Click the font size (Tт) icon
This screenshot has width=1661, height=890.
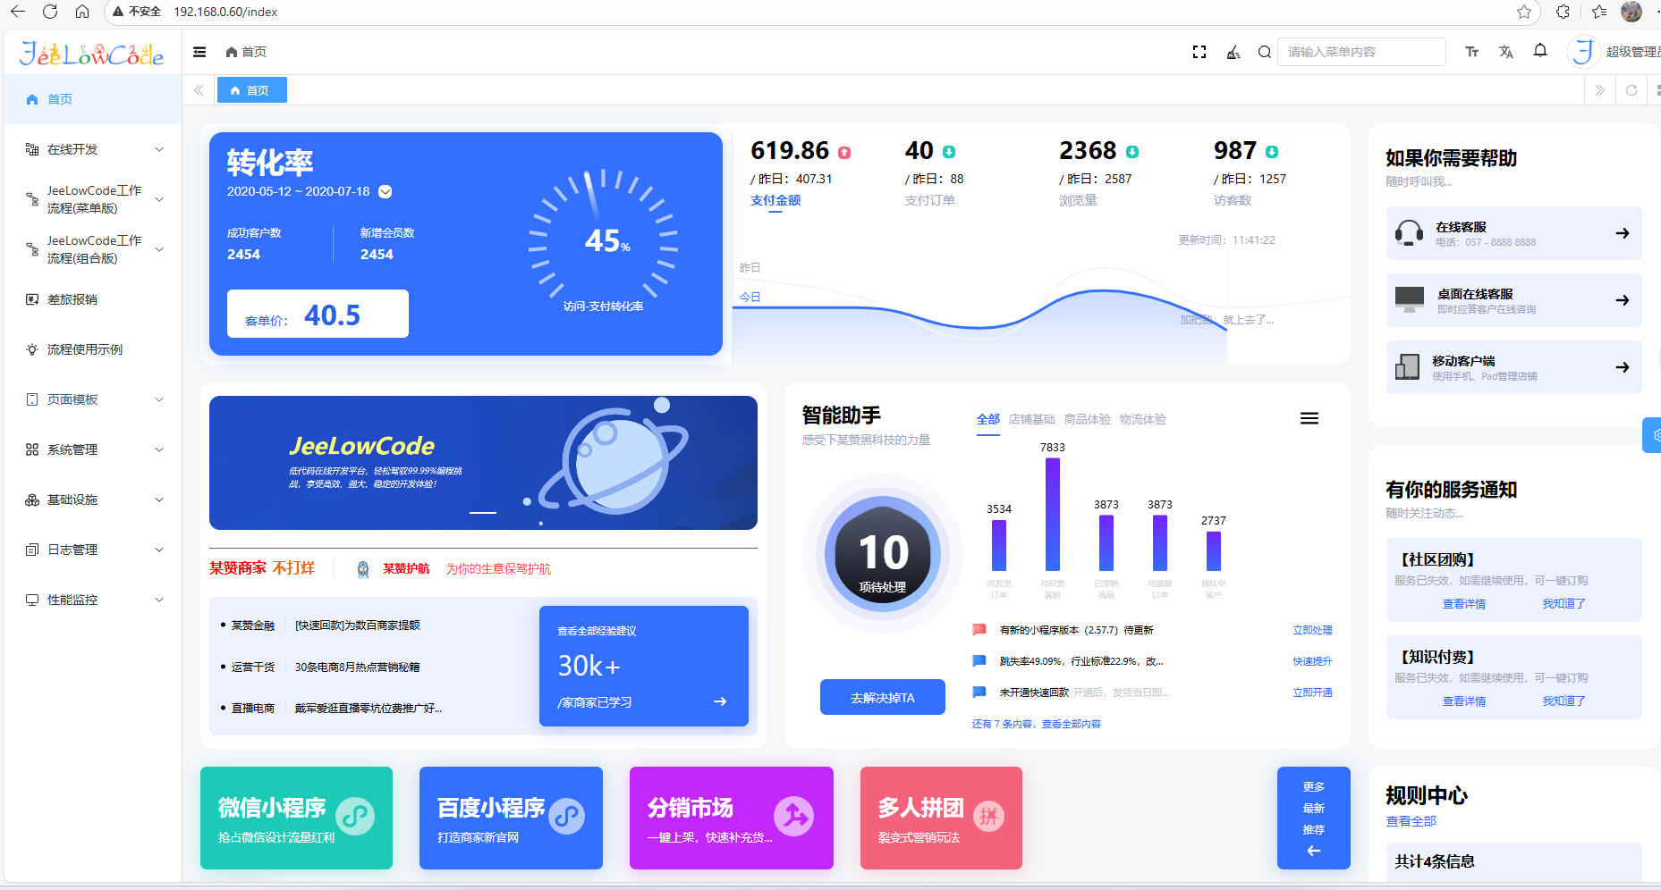tap(1471, 52)
